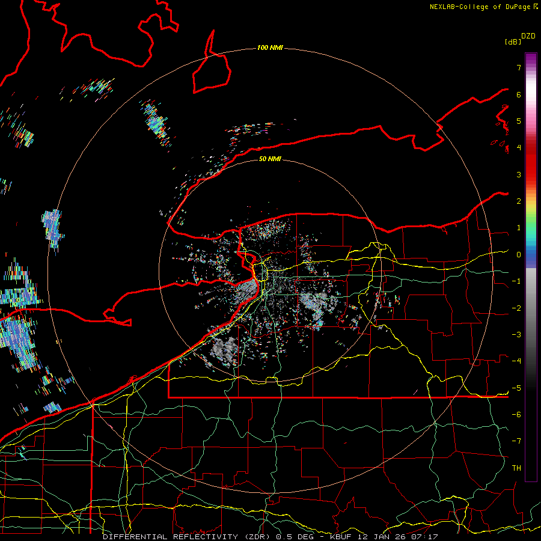
Task: Click the -7 dB value on color scale
Action: 516,441
